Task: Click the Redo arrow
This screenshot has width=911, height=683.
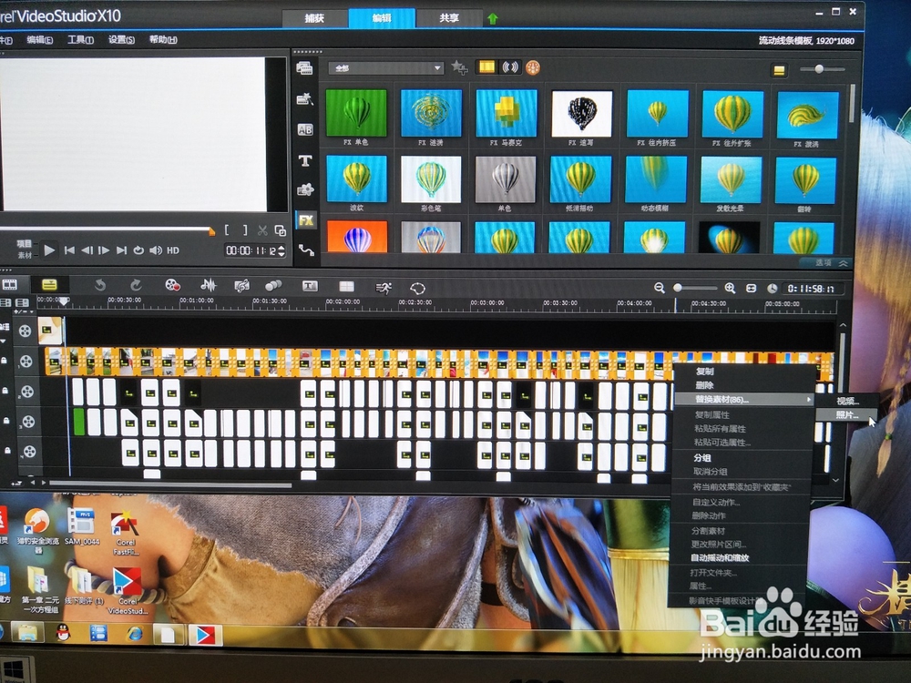Action: pos(136,284)
